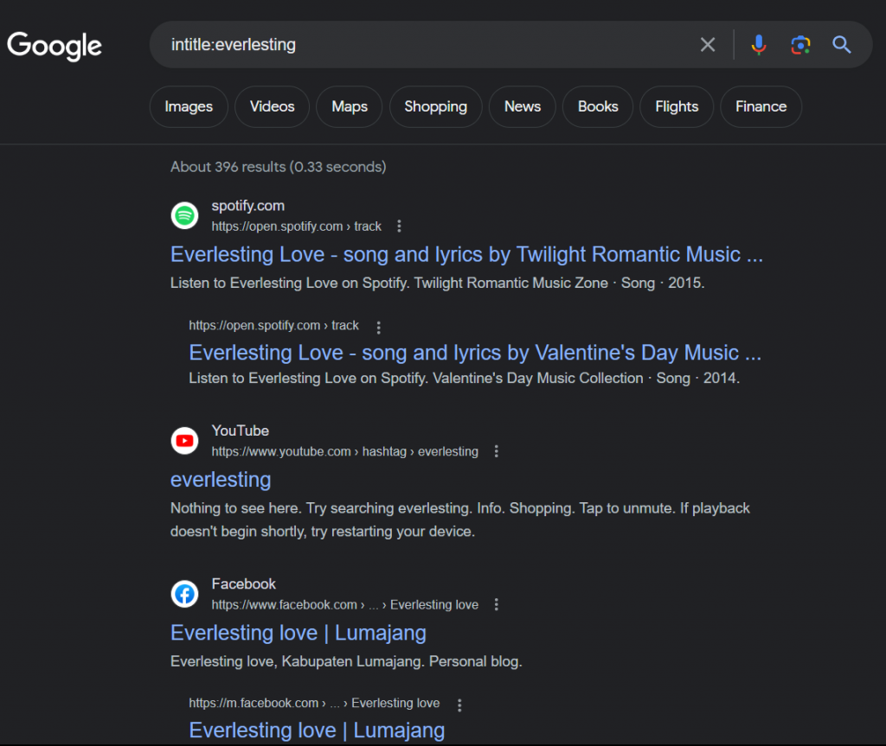This screenshot has height=746, width=886.
Task: Click the second open.spotify.com track URL
Action: [x=274, y=325]
